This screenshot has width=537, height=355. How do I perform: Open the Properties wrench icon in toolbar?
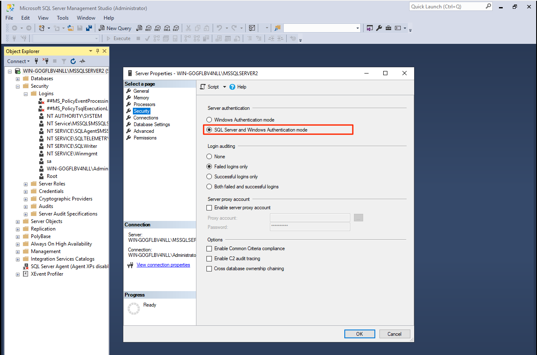(379, 28)
